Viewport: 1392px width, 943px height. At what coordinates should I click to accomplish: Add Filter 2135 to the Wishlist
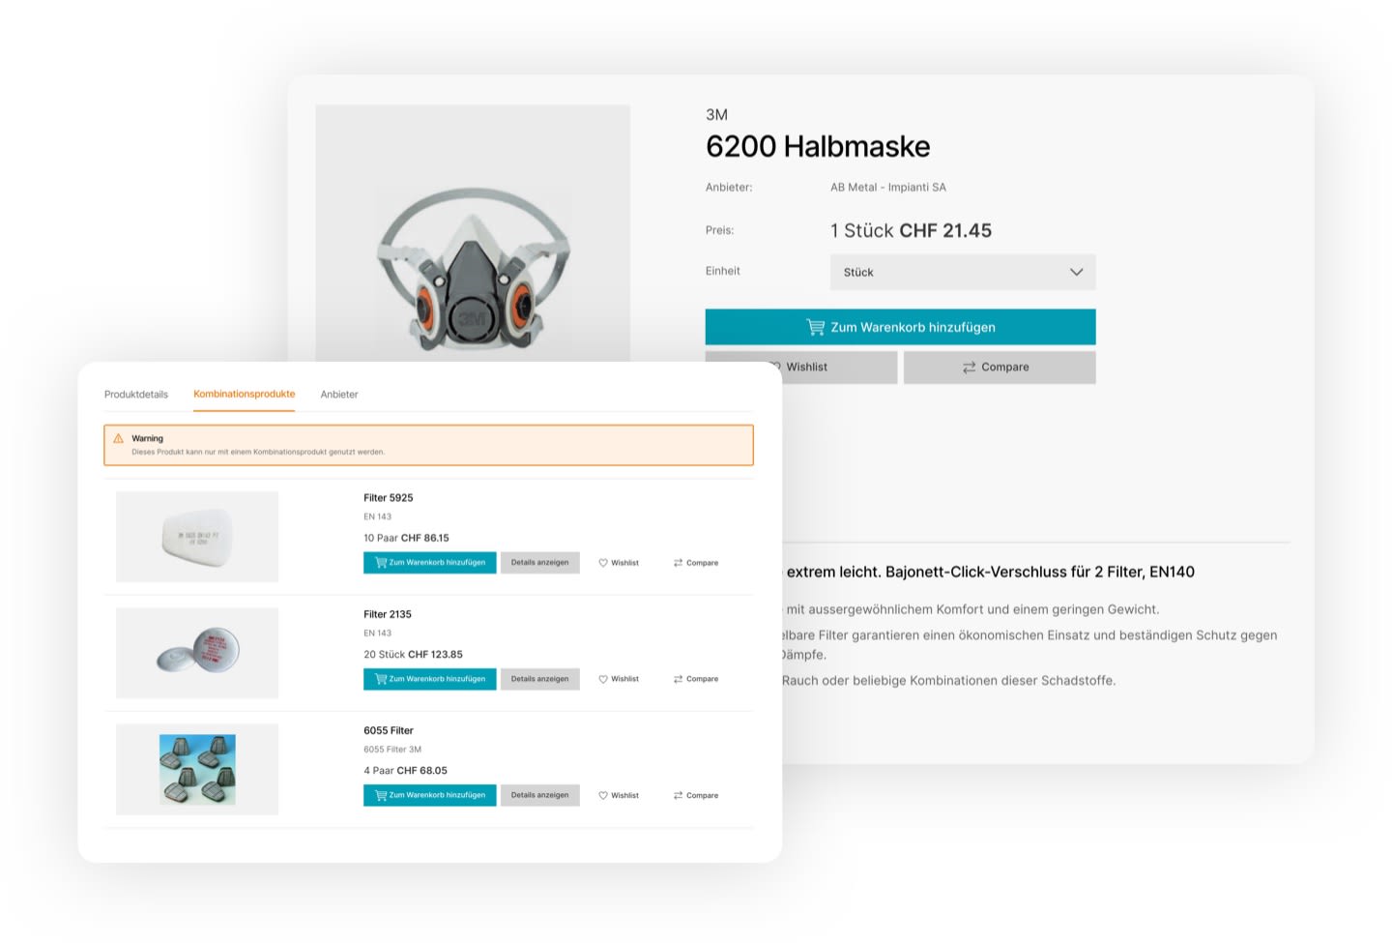point(619,679)
